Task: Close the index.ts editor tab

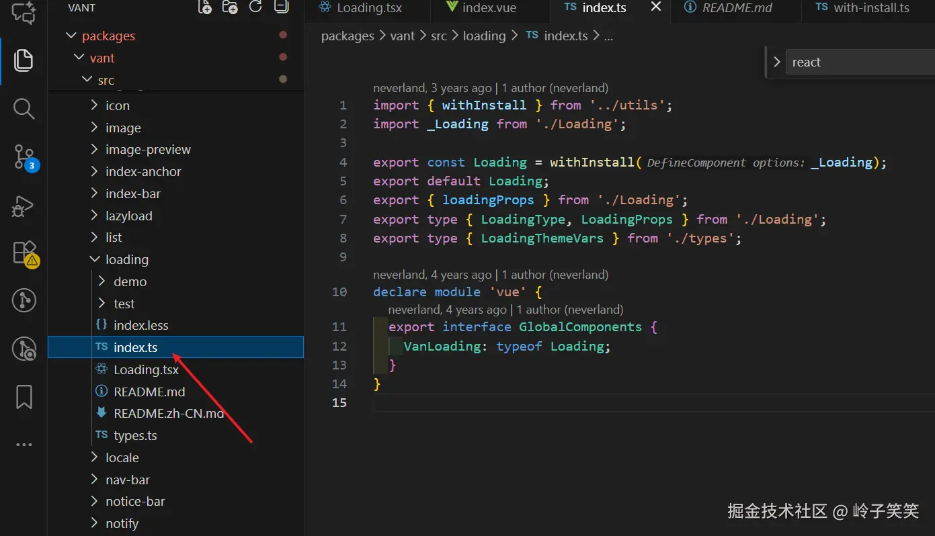Action: coord(656,7)
